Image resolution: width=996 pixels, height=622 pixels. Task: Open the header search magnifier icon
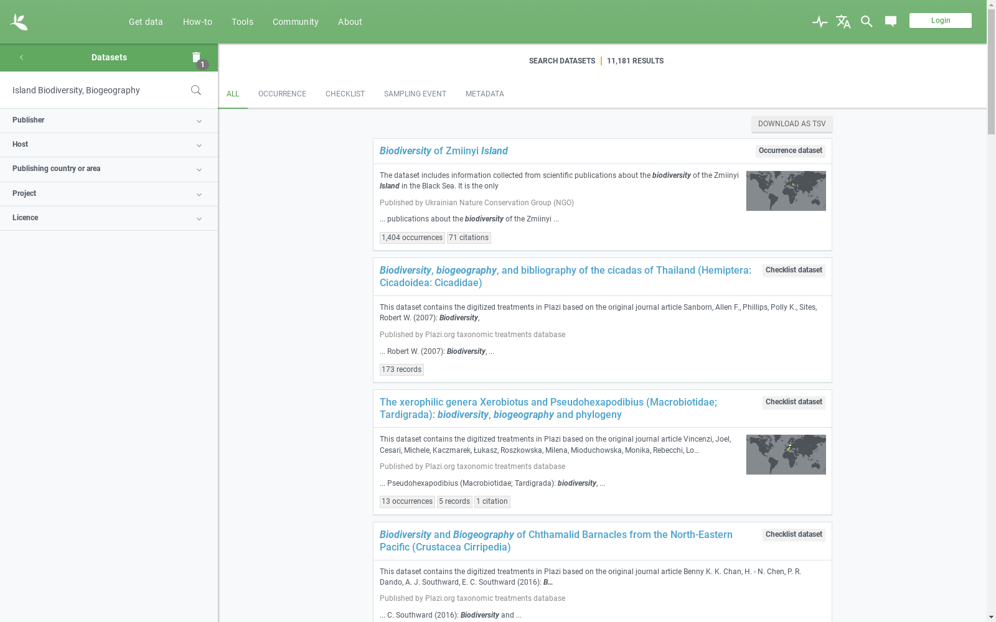(x=867, y=22)
